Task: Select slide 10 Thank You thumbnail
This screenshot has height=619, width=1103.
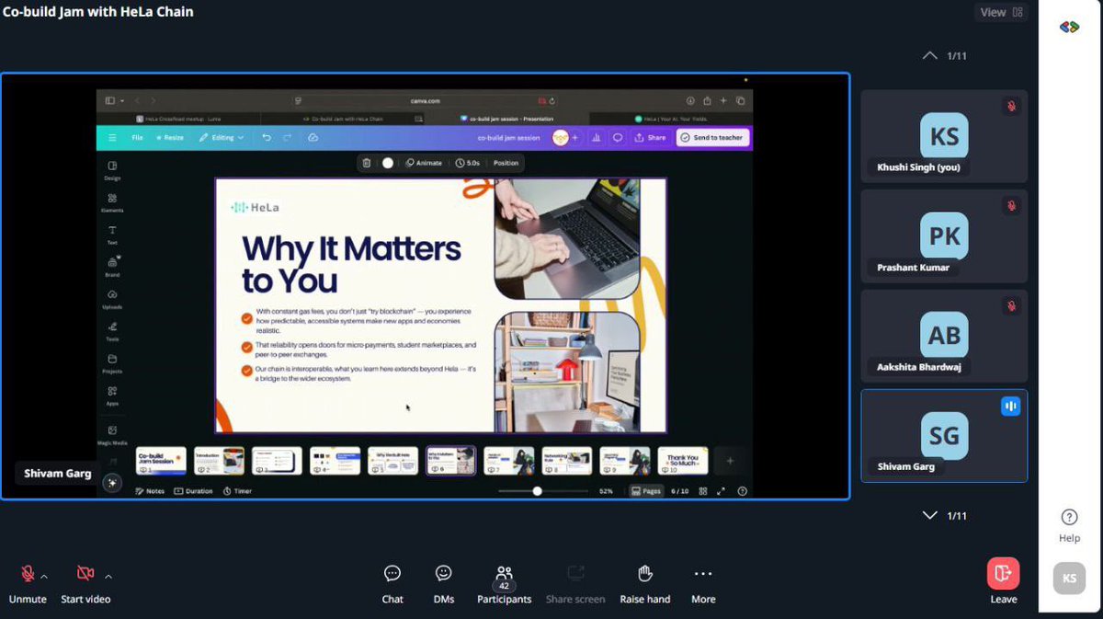Action: [683, 461]
